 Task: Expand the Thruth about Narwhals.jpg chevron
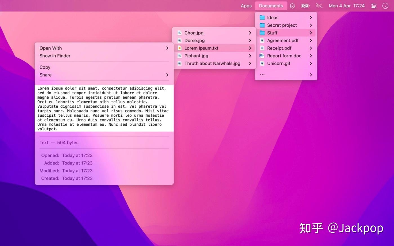tap(250, 63)
